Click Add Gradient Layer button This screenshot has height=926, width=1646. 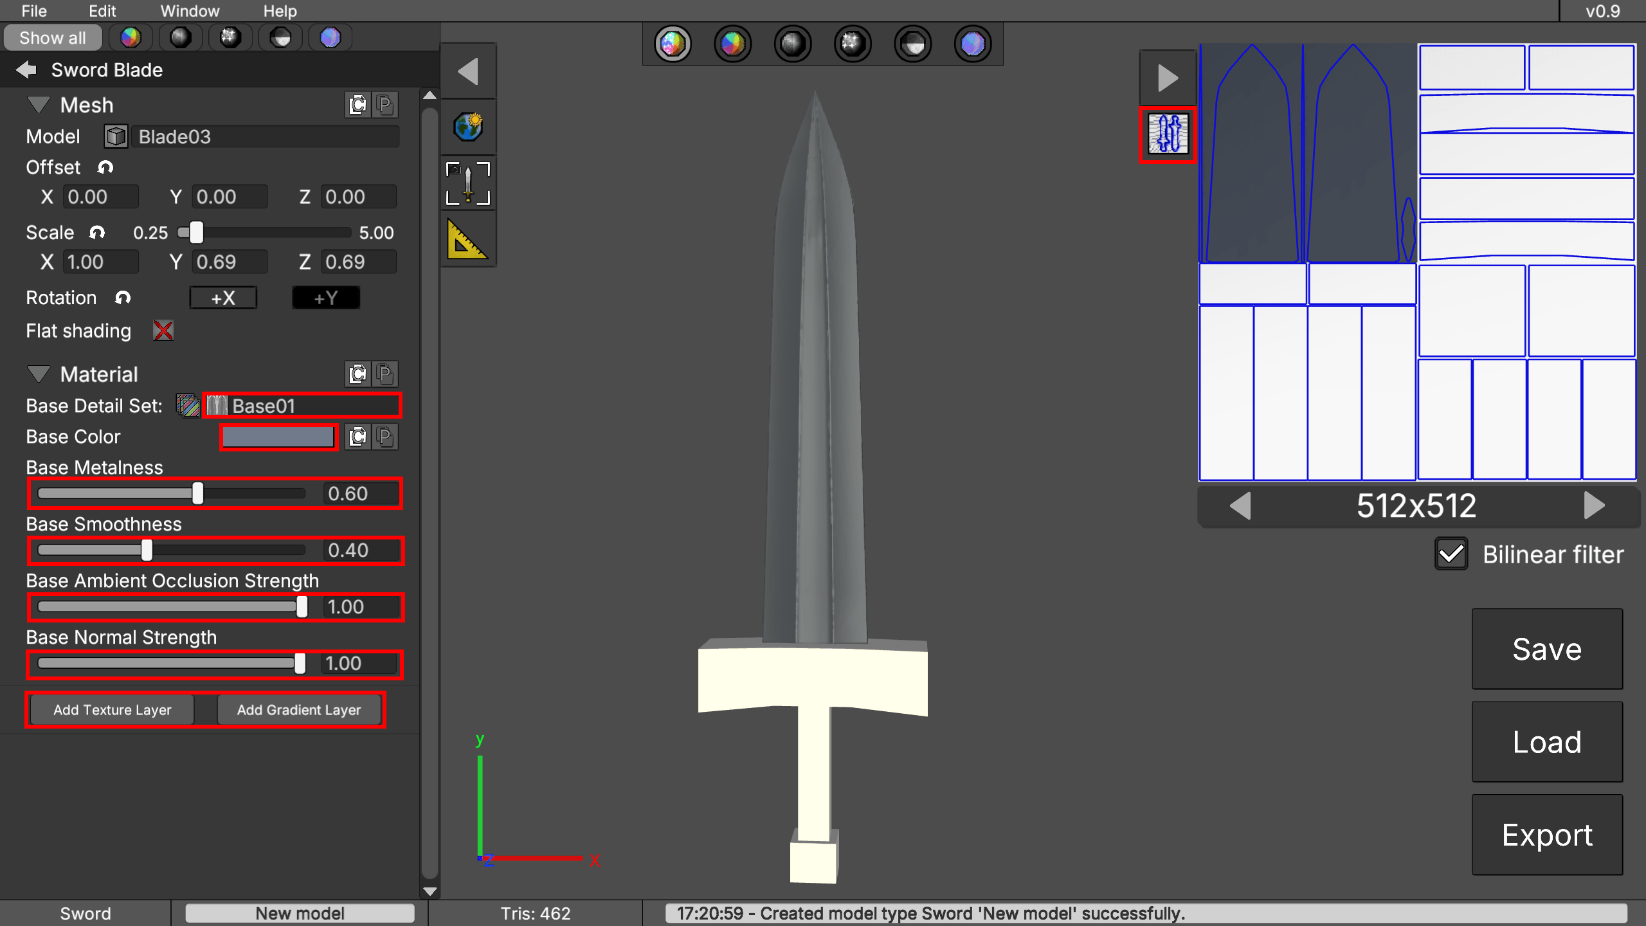(x=299, y=710)
